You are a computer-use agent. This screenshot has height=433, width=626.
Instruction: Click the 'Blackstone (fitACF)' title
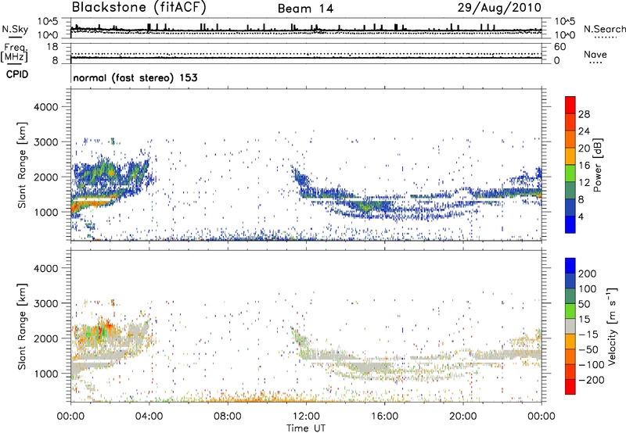coord(139,7)
